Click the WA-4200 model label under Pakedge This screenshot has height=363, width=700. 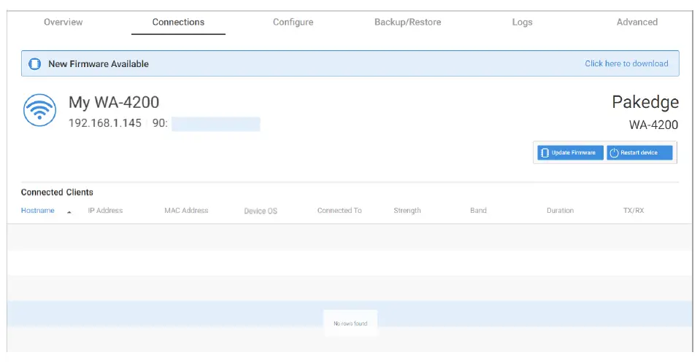tap(653, 125)
